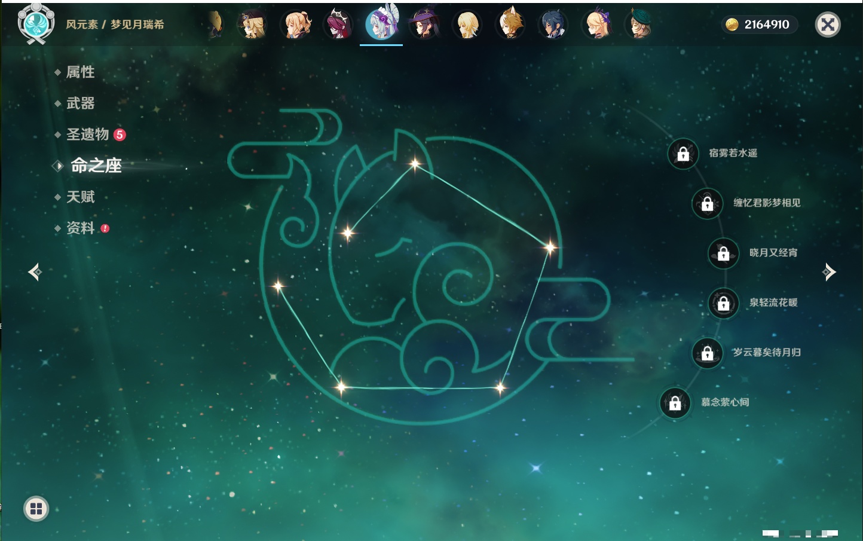Select the avatar with the orange-blonde ponytail

click(296, 25)
